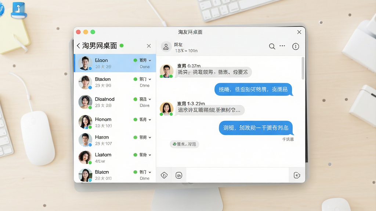Close the contact list sidebar panel
This screenshot has height=211, width=376.
coord(149,46)
